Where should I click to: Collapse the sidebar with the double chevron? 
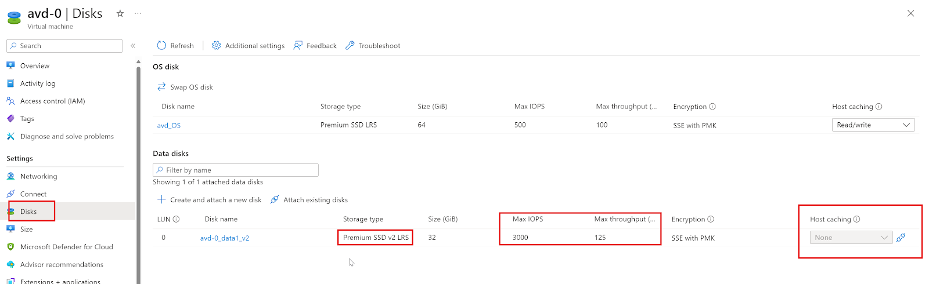coord(133,46)
